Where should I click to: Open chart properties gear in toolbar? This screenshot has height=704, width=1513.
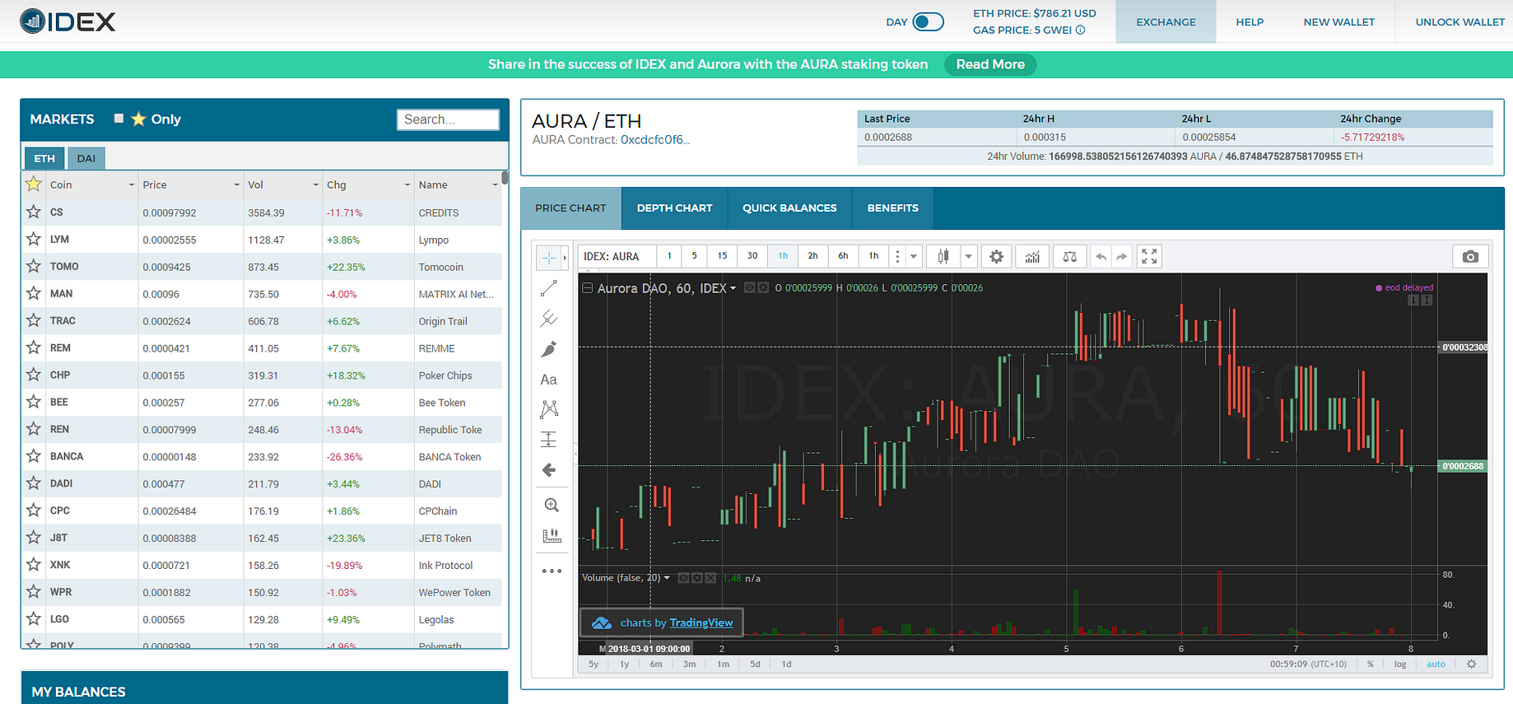coord(996,257)
